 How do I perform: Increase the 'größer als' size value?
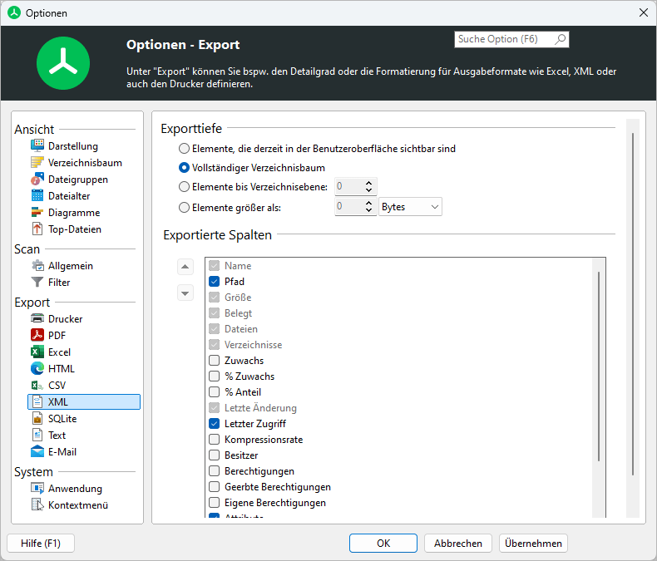[368, 203]
